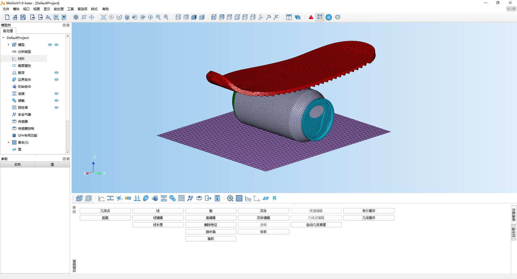517x279 pixels.
Task: Click the 抽中面 button
Action: click(x=211, y=232)
